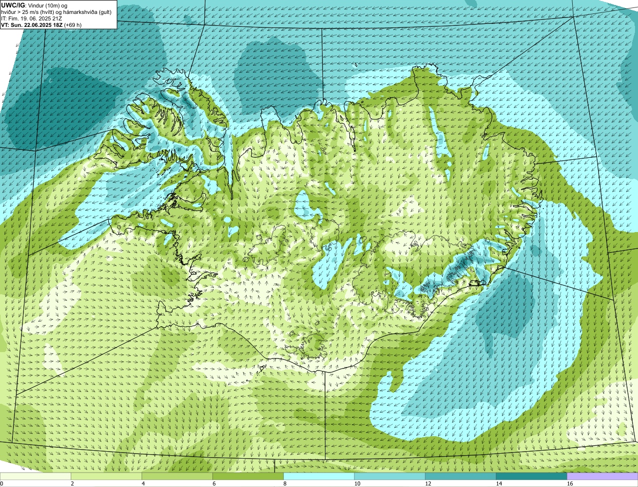Screen dimensions: 638x487
Task: Click the 'VT: Sun. 22.06.2025 18Z (+69 h)' line
Action: click(x=41, y=25)
